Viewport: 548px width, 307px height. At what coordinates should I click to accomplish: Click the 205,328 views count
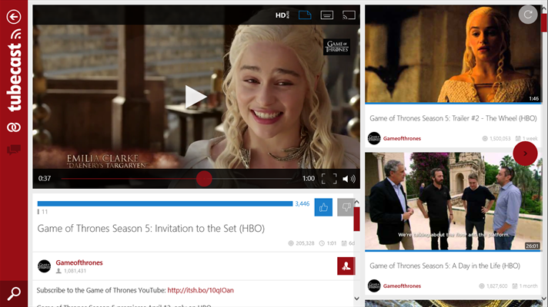coord(301,243)
